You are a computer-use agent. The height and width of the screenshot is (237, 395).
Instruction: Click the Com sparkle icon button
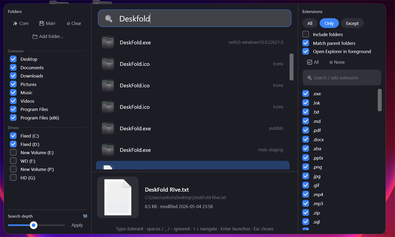pos(21,23)
